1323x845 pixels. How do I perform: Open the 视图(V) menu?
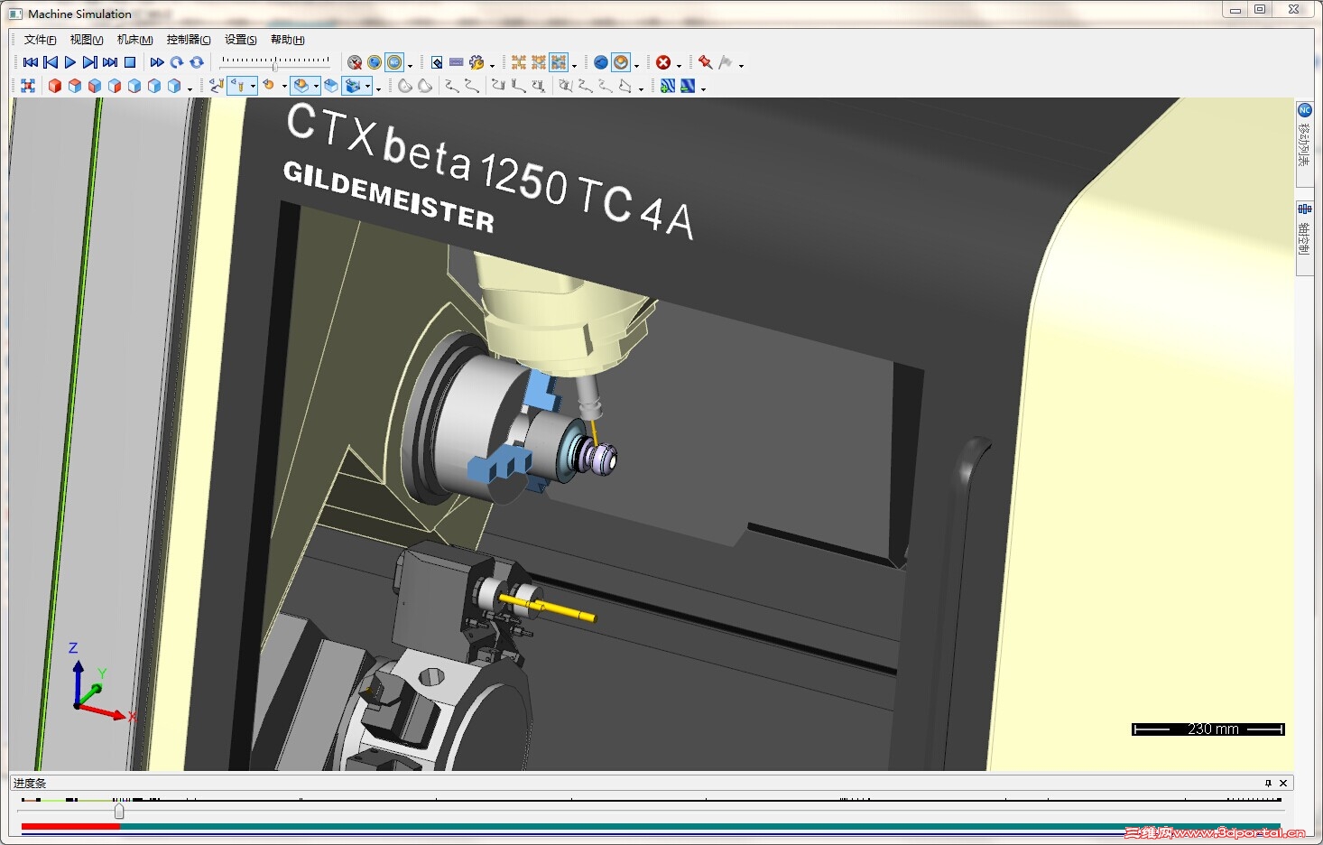[x=87, y=40]
